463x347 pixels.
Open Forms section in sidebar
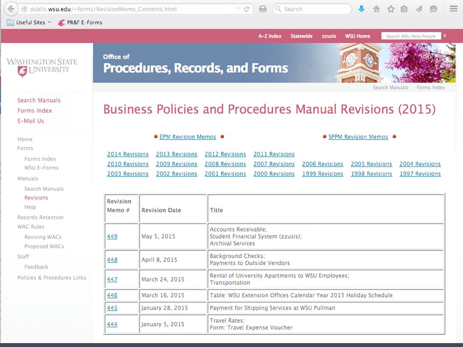(x=25, y=148)
